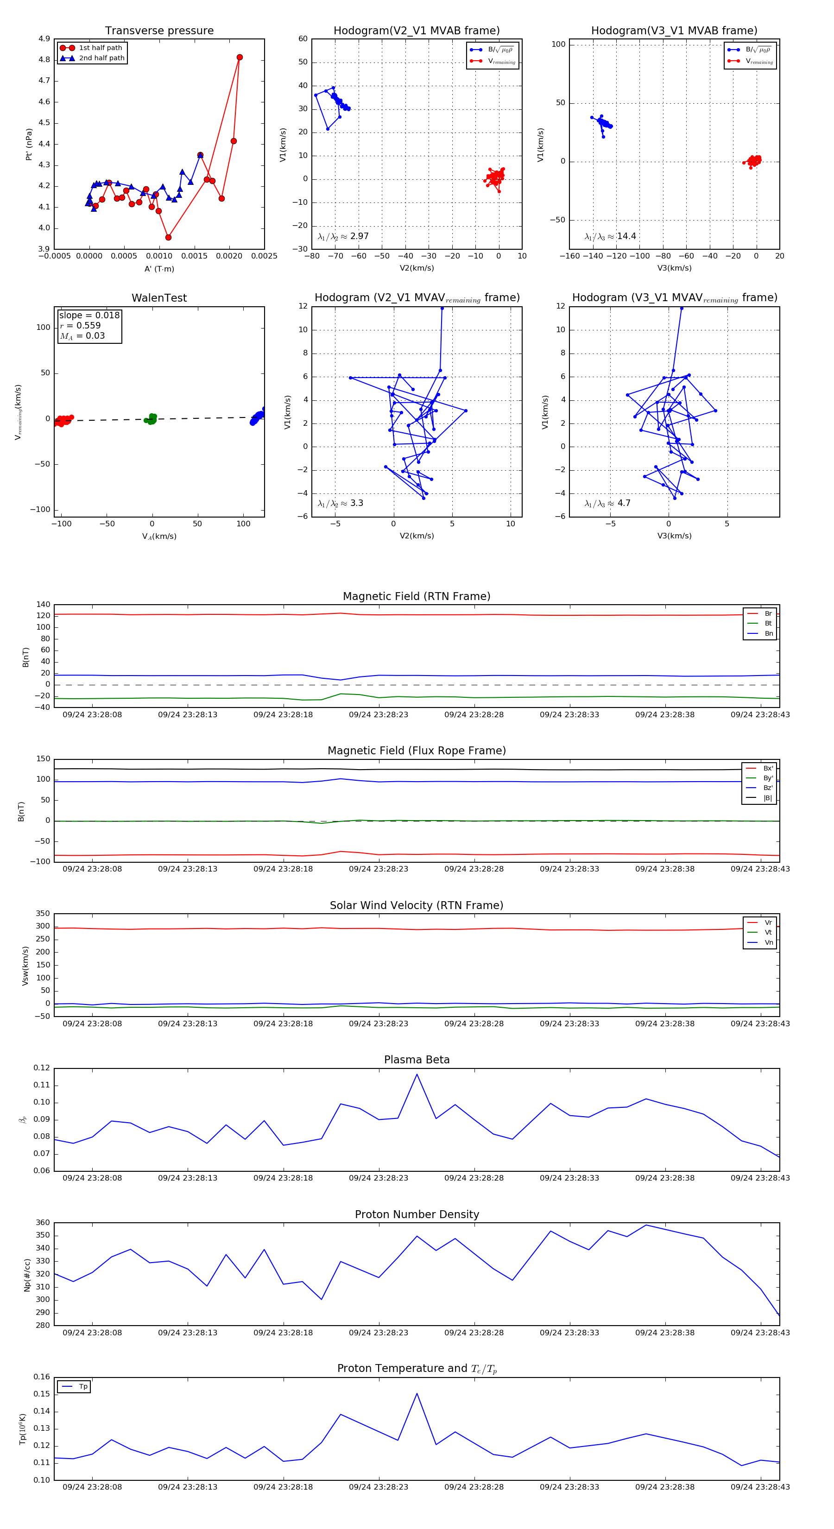Click B(nT) y-axis label of Flux Rope plot
Viewport: 834px width, 1529px height.
[x=21, y=811]
